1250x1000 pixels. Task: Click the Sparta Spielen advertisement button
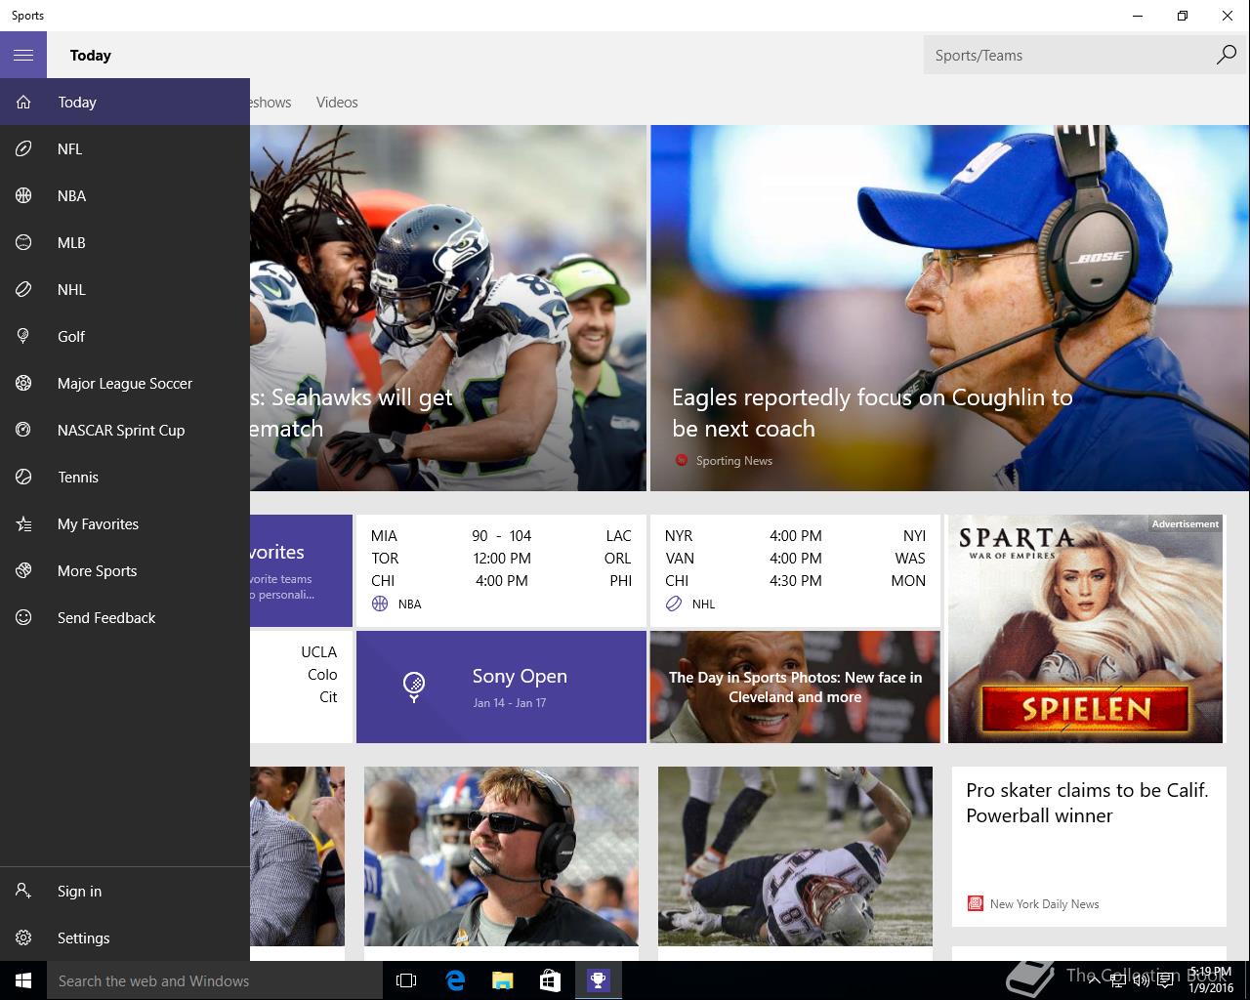(1085, 709)
